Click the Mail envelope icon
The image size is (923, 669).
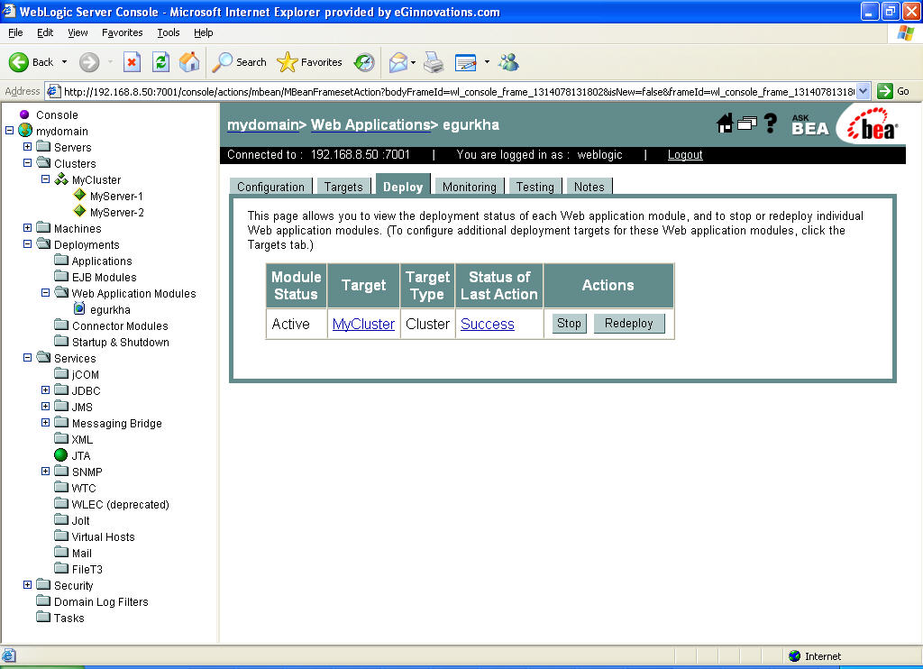point(398,62)
